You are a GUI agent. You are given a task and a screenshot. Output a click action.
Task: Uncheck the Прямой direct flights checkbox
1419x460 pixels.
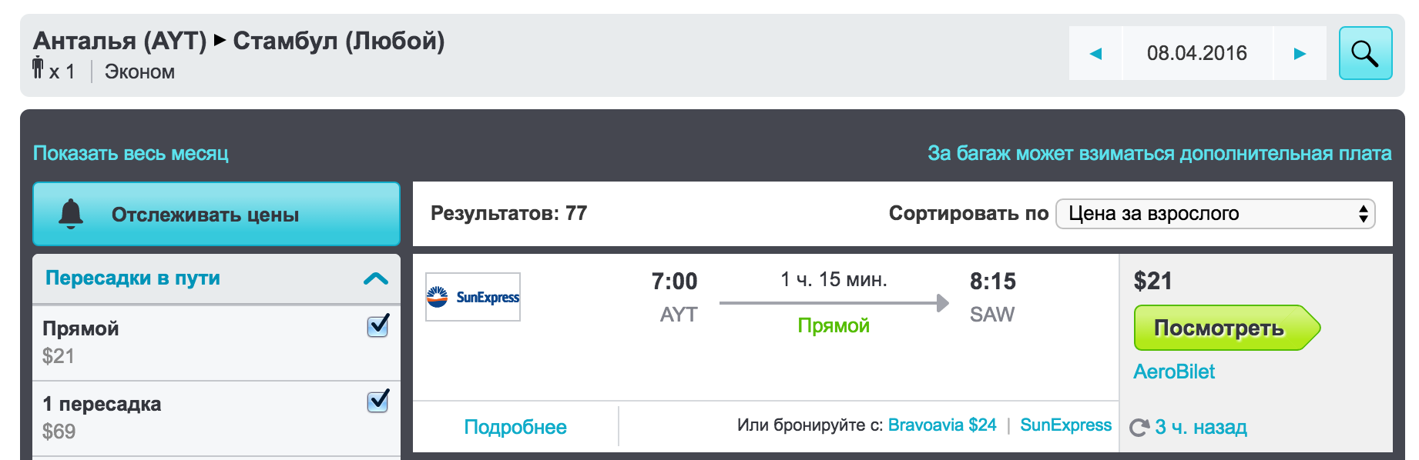(377, 326)
